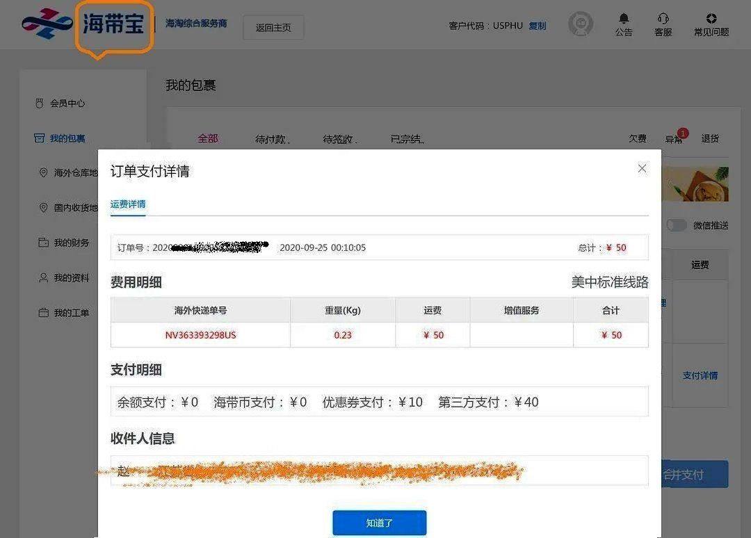Click the round user avatar icon

(581, 24)
